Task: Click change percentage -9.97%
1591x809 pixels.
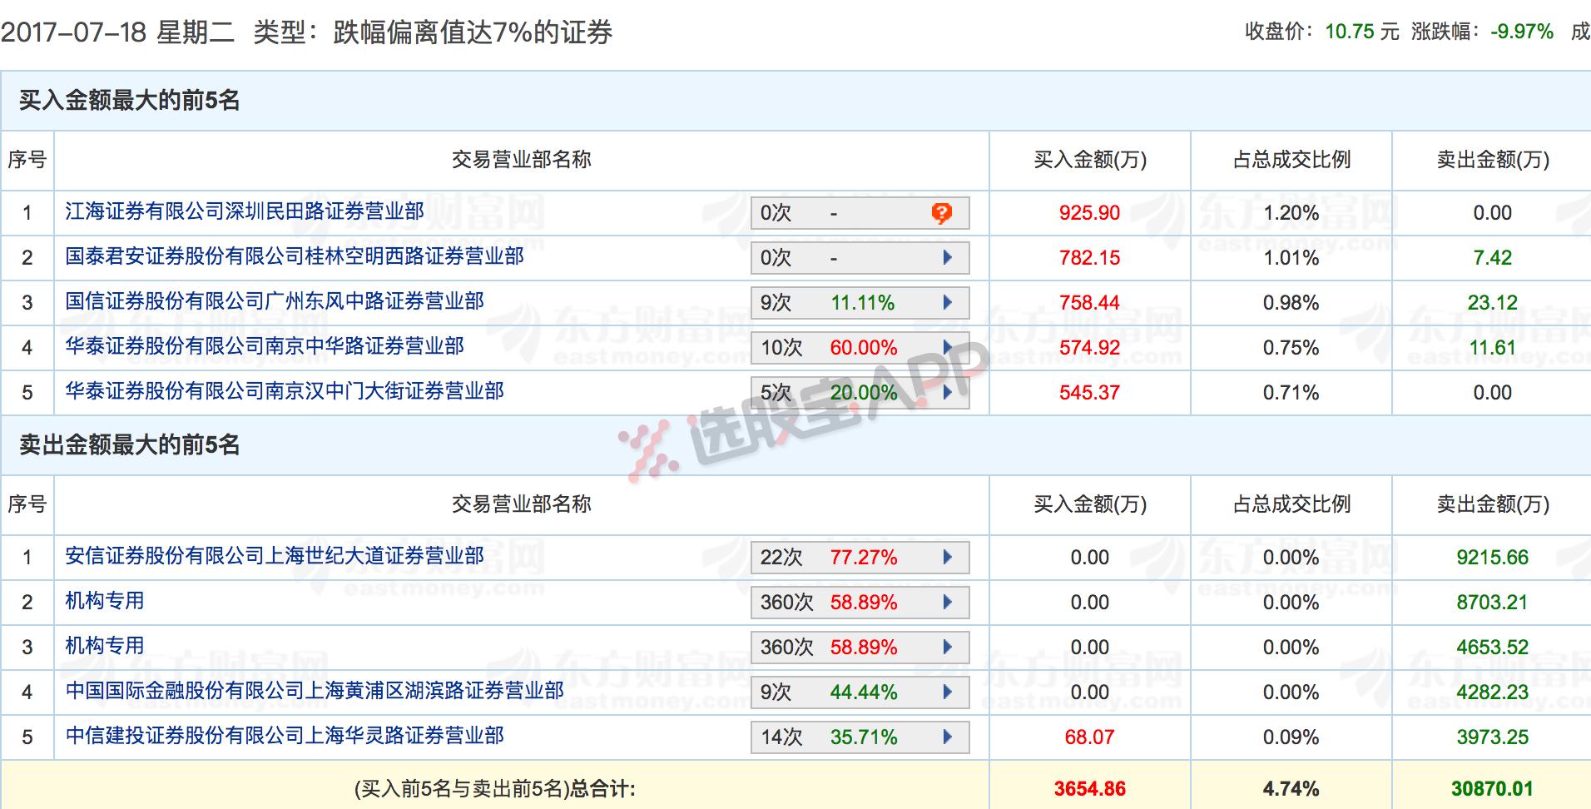Action: [x=1522, y=32]
